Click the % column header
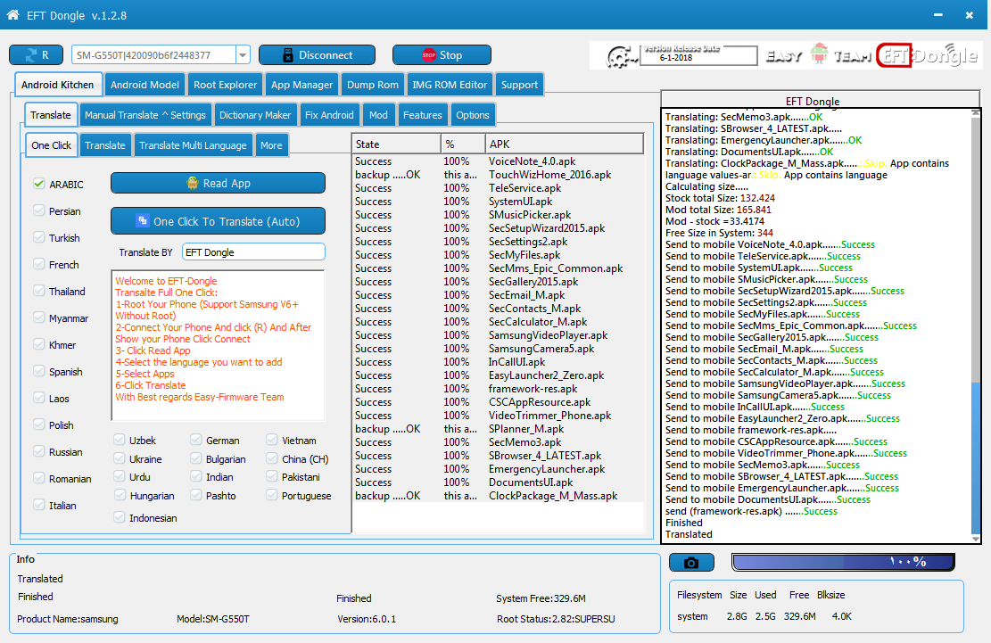Screen dimensions: 991x643 click(x=463, y=144)
